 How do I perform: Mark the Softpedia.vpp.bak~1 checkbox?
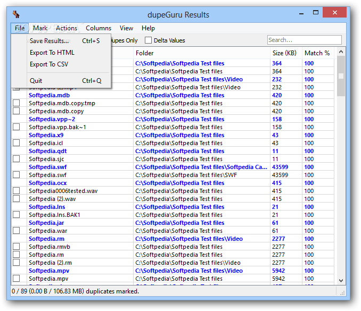click(16, 127)
